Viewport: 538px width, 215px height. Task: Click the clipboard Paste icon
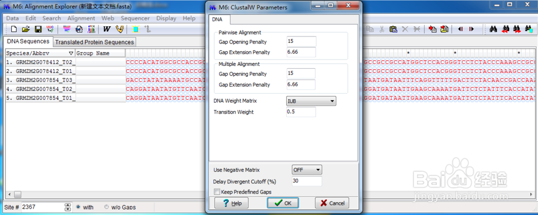pyautogui.click(x=393, y=29)
